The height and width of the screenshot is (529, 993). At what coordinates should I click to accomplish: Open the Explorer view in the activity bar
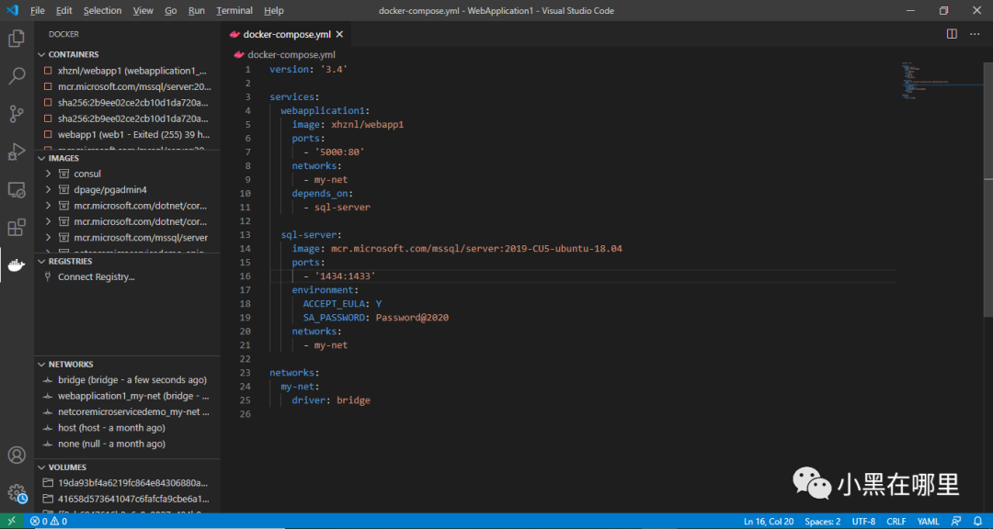pyautogui.click(x=17, y=39)
